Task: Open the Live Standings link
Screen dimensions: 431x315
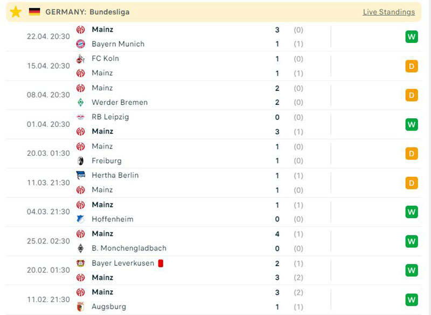Action: (388, 12)
